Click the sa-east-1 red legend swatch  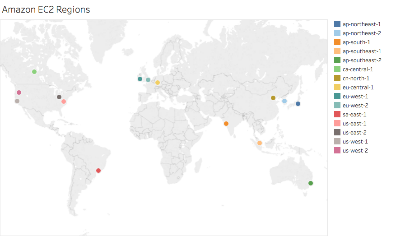(x=337, y=114)
